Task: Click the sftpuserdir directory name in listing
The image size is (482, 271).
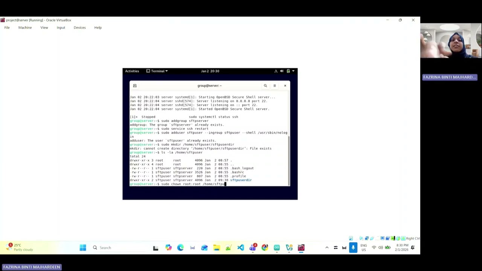Action: pos(241,180)
